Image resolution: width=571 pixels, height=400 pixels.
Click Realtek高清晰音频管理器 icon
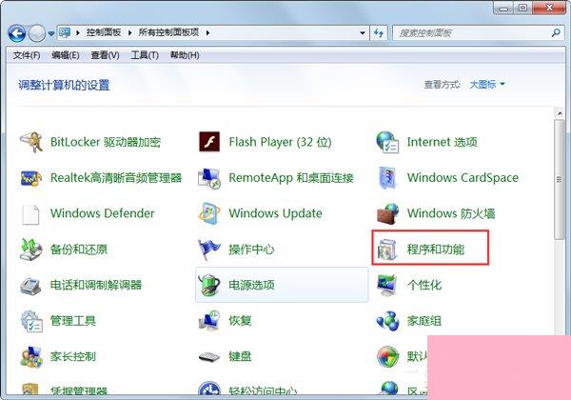[x=31, y=178]
